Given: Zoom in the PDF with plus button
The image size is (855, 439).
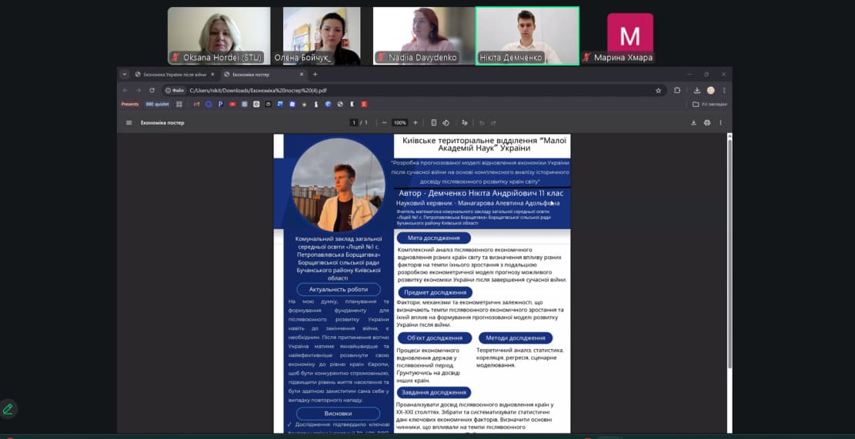Looking at the screenshot, I should pyautogui.click(x=416, y=122).
